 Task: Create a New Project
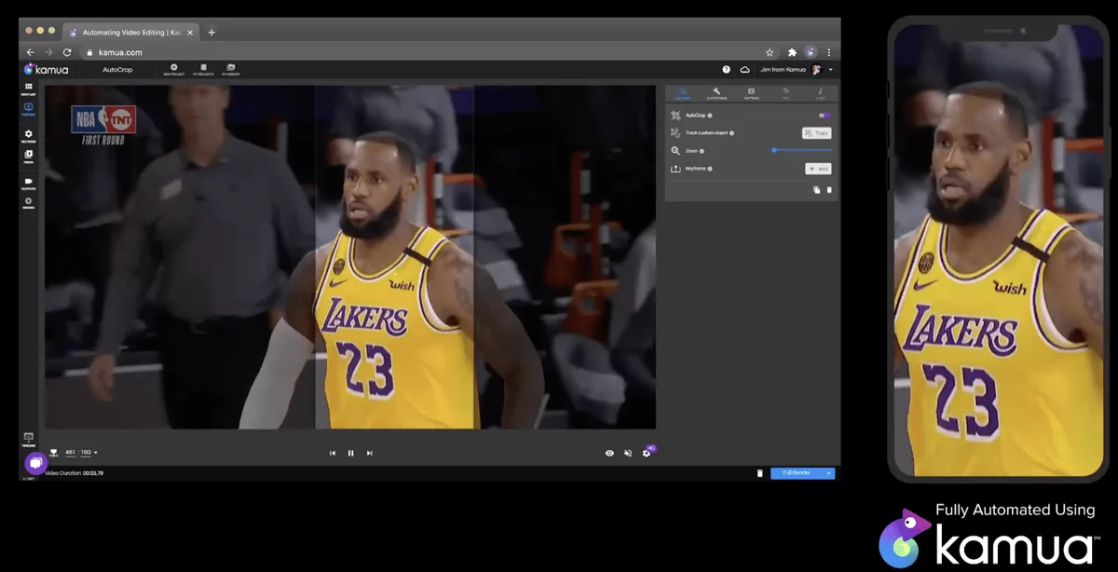pos(173,69)
